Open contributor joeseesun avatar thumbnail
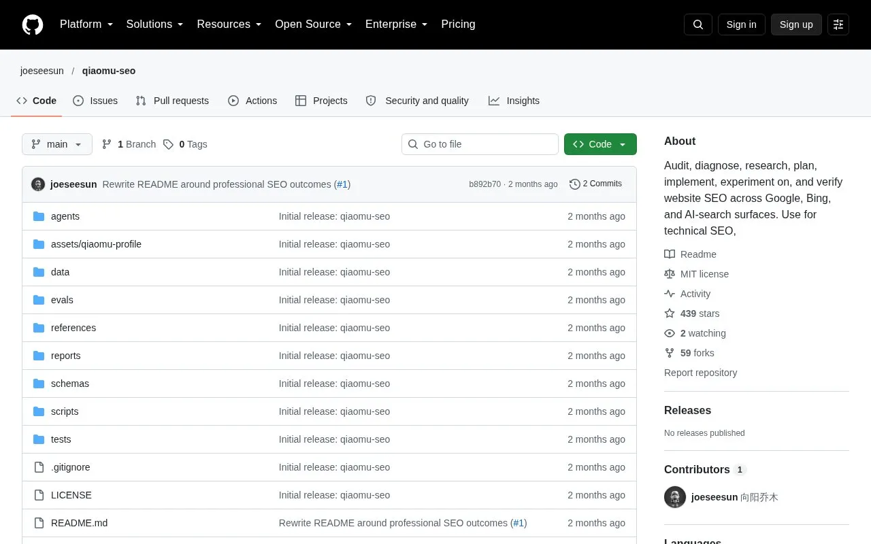Image resolution: width=871 pixels, height=544 pixels. tap(675, 497)
